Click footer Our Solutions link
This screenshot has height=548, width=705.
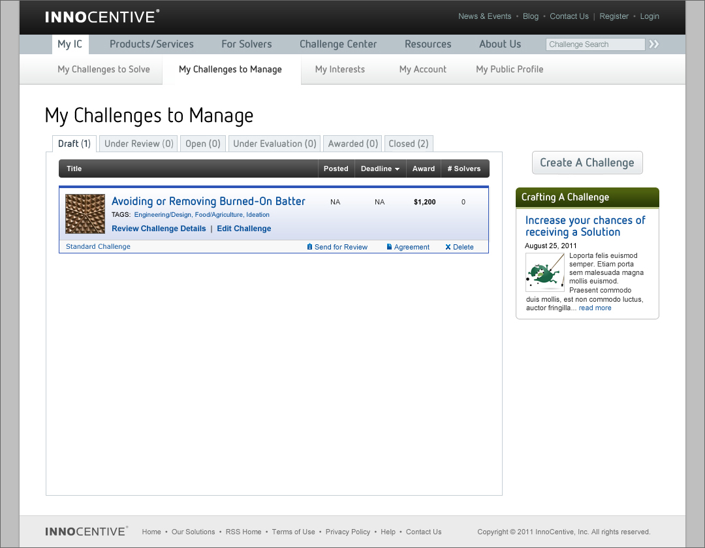click(x=193, y=532)
